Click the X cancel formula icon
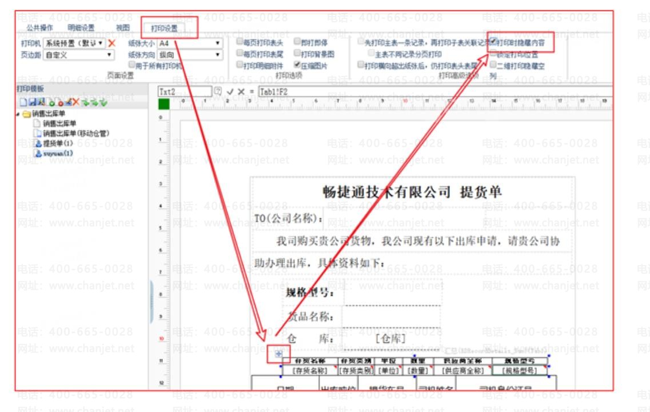Viewport: 650px width, 412px height. click(241, 91)
